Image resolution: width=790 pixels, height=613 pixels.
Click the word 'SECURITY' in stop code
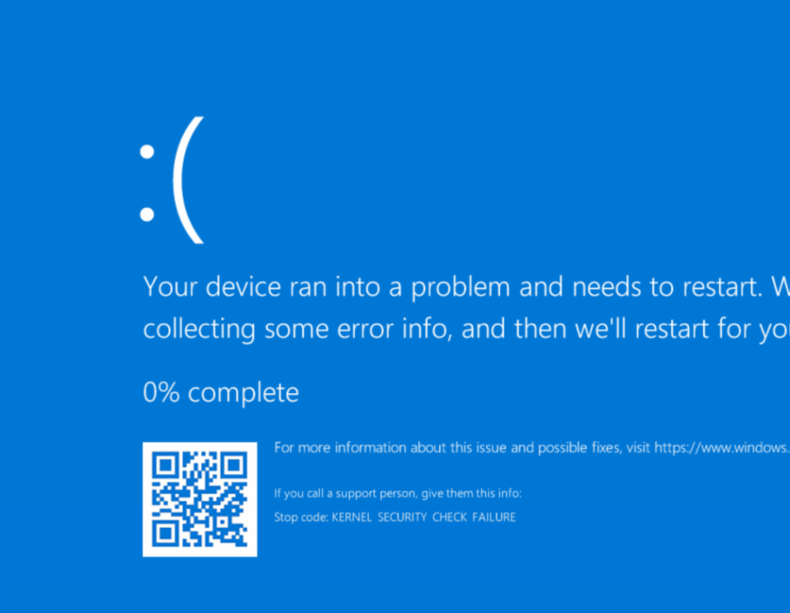click(402, 517)
